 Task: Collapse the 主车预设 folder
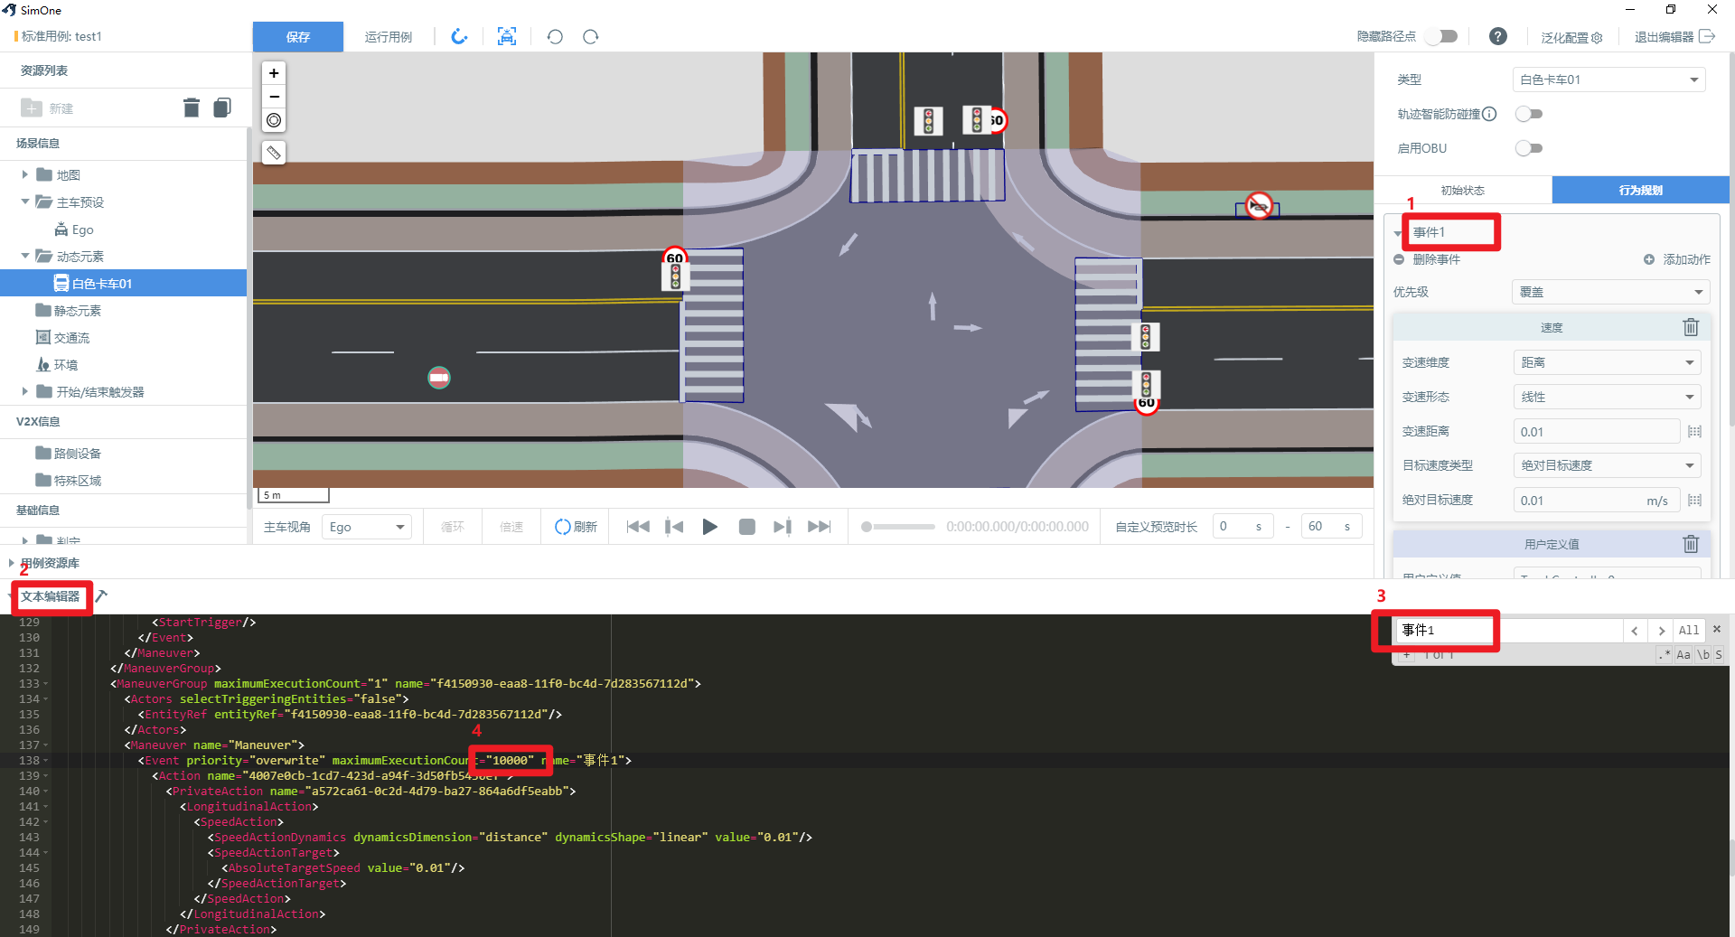[x=25, y=201]
